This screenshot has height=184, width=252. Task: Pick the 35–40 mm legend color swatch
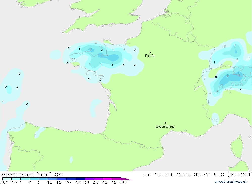click(99, 179)
